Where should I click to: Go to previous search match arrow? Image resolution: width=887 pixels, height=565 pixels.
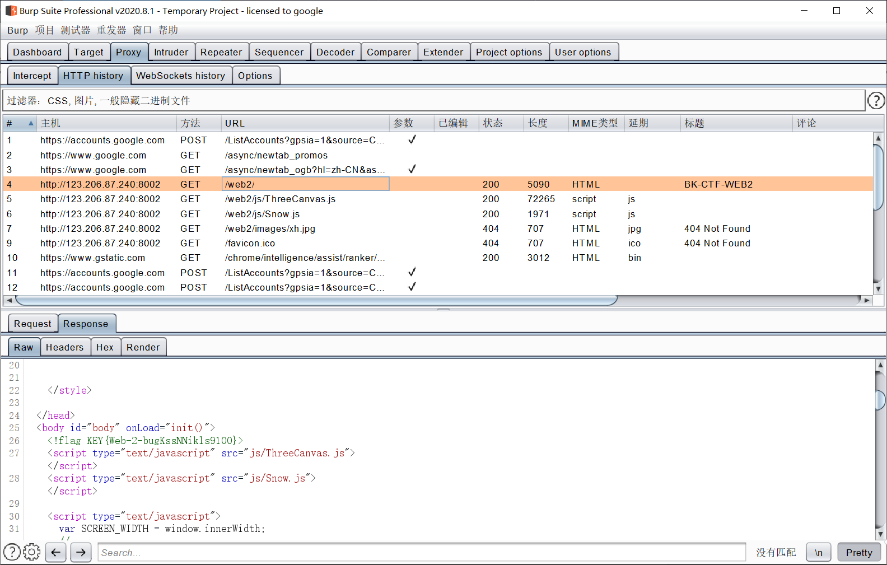pos(56,552)
